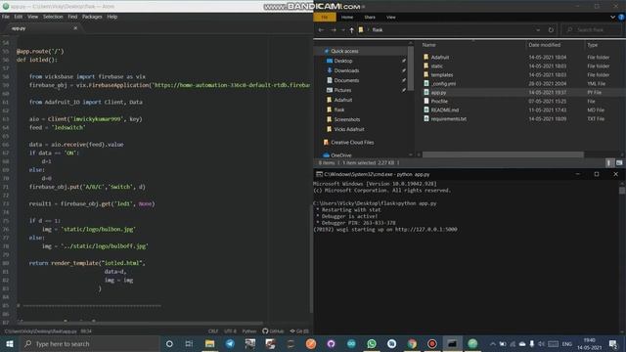Switch Explorer to details view
Viewport: 626px width, 352px height.
tap(608, 163)
